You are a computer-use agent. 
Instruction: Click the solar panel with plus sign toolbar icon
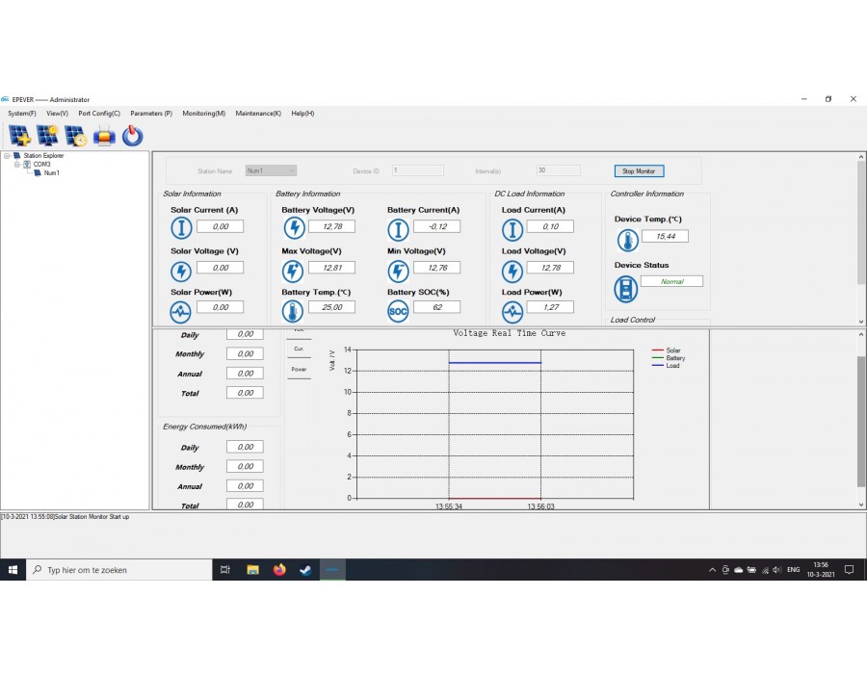tap(19, 136)
